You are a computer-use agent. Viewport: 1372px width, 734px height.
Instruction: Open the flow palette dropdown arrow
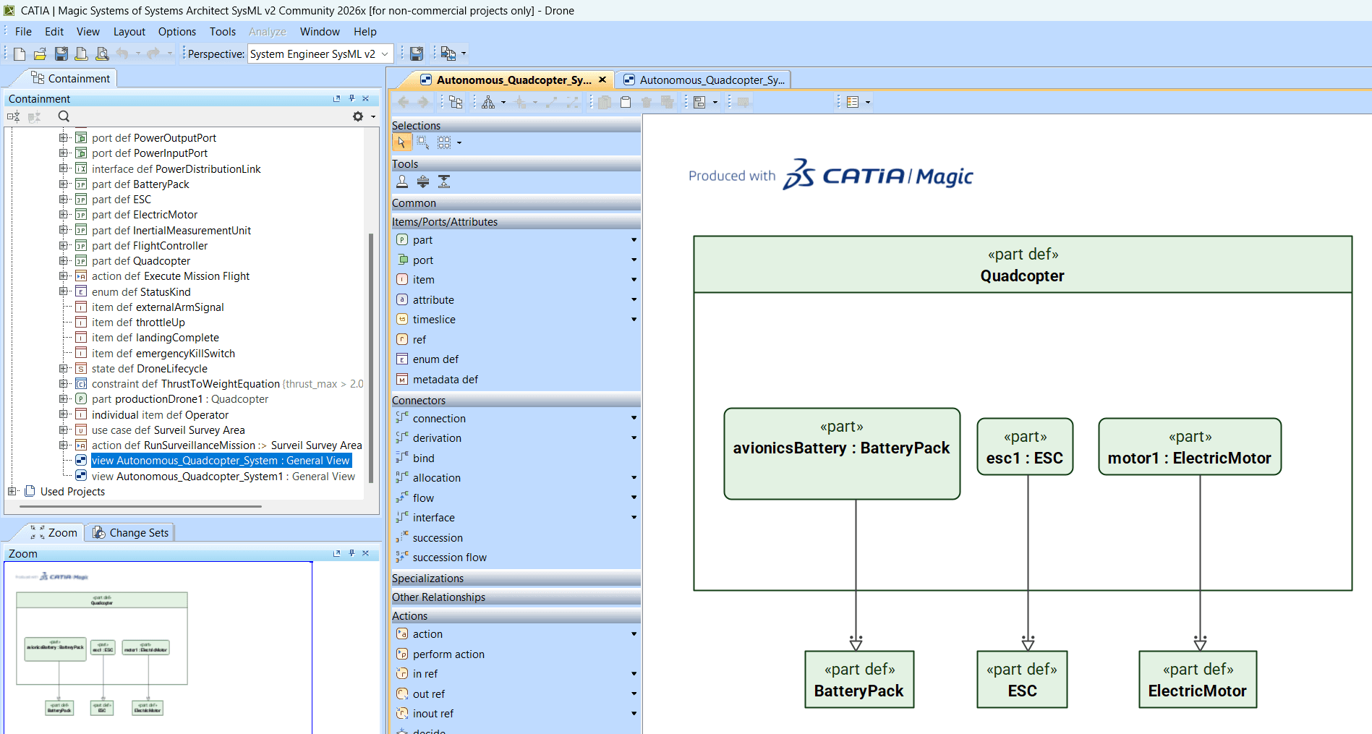click(634, 498)
